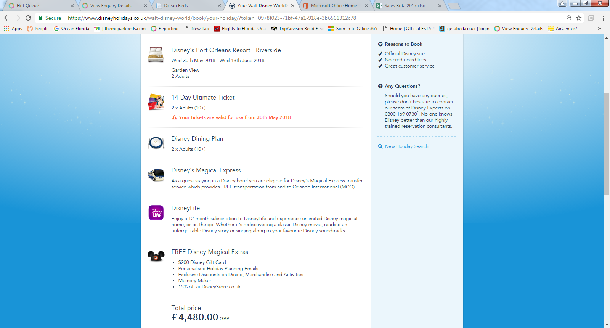Close the Sales Rota 2017.xlsx tab
The width and height of the screenshot is (610, 328).
[440, 6]
